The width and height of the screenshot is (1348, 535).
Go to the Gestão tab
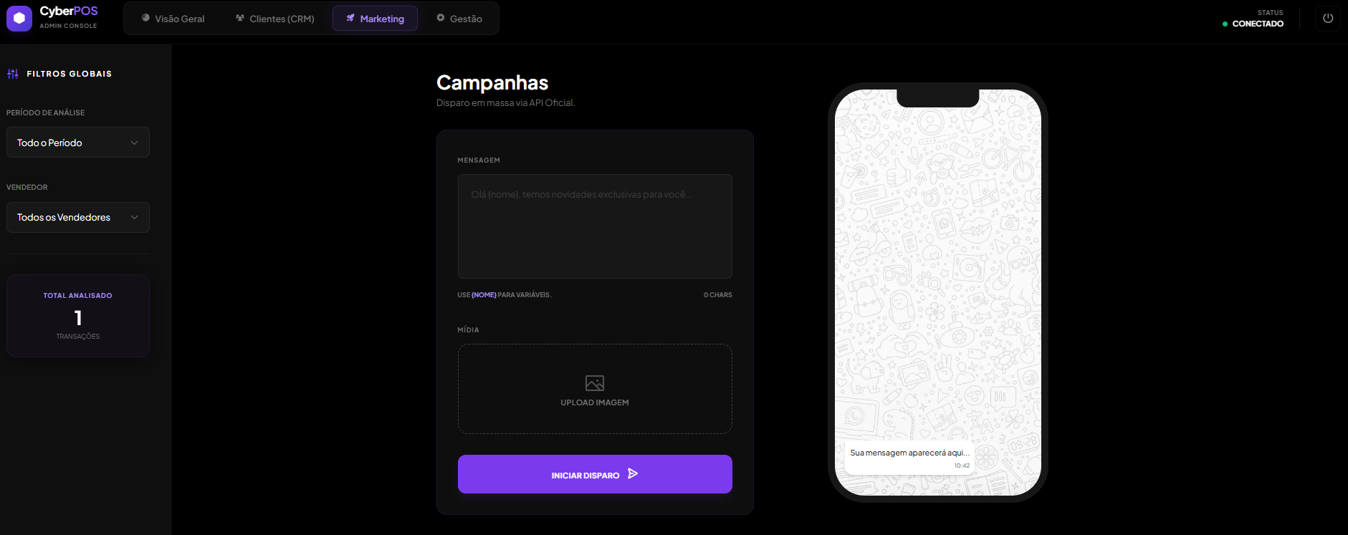pyautogui.click(x=459, y=19)
